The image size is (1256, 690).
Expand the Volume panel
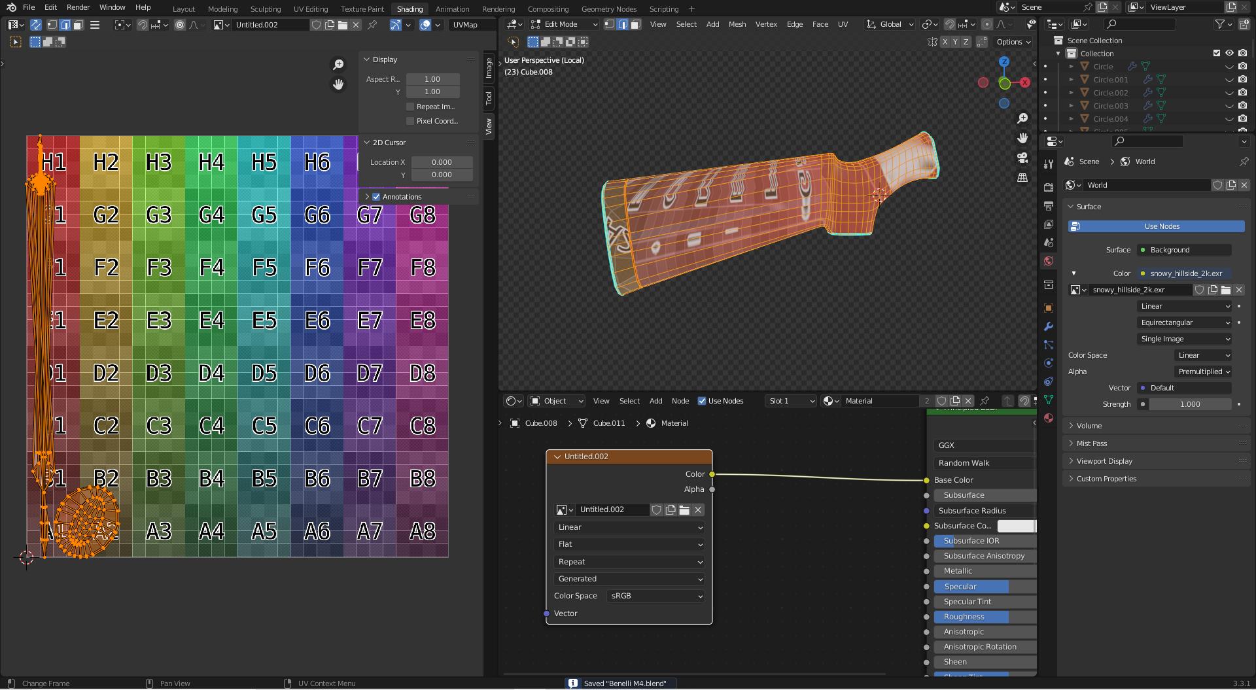pyautogui.click(x=1156, y=426)
